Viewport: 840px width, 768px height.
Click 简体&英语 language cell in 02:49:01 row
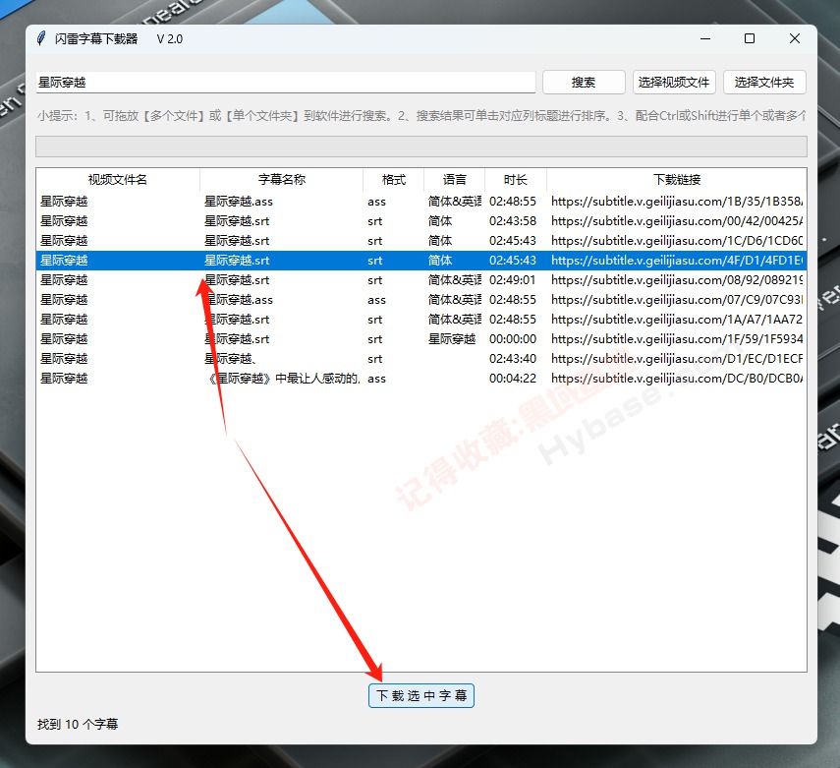click(x=454, y=280)
